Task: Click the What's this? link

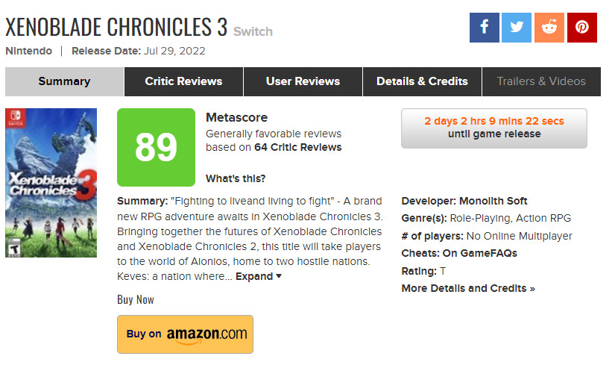Action: [236, 178]
